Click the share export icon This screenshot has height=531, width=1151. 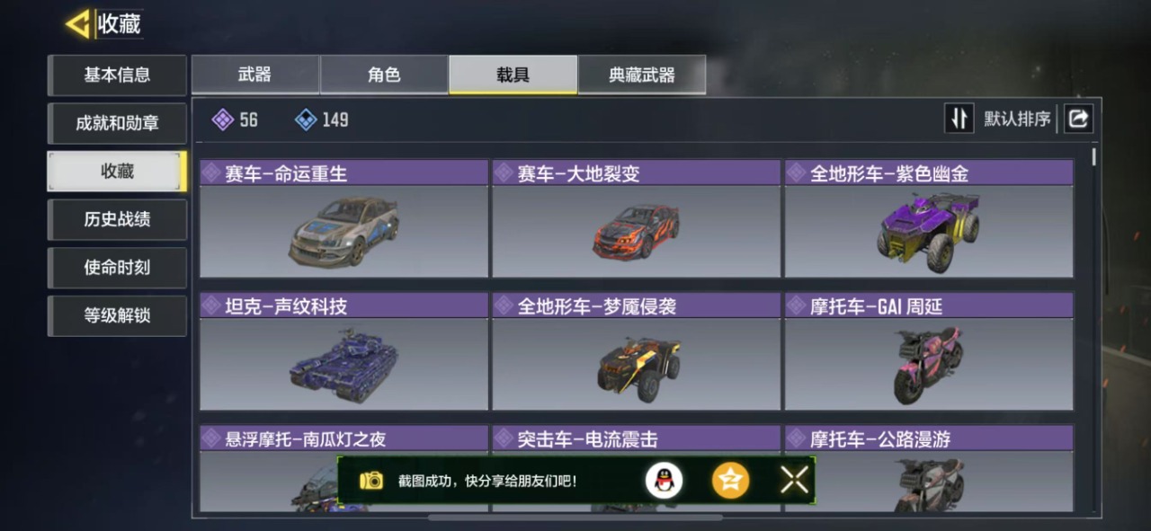tap(1078, 119)
